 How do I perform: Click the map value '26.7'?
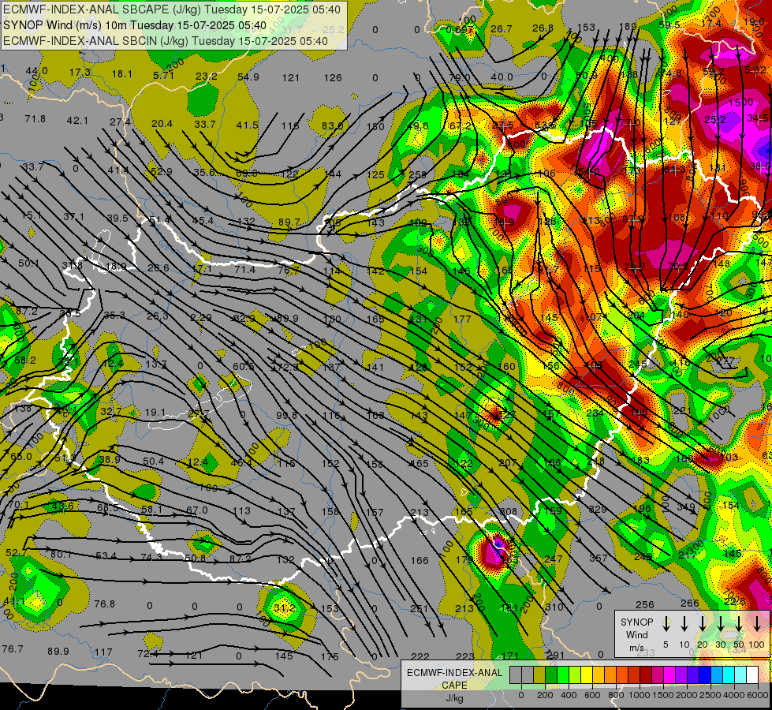click(x=502, y=29)
